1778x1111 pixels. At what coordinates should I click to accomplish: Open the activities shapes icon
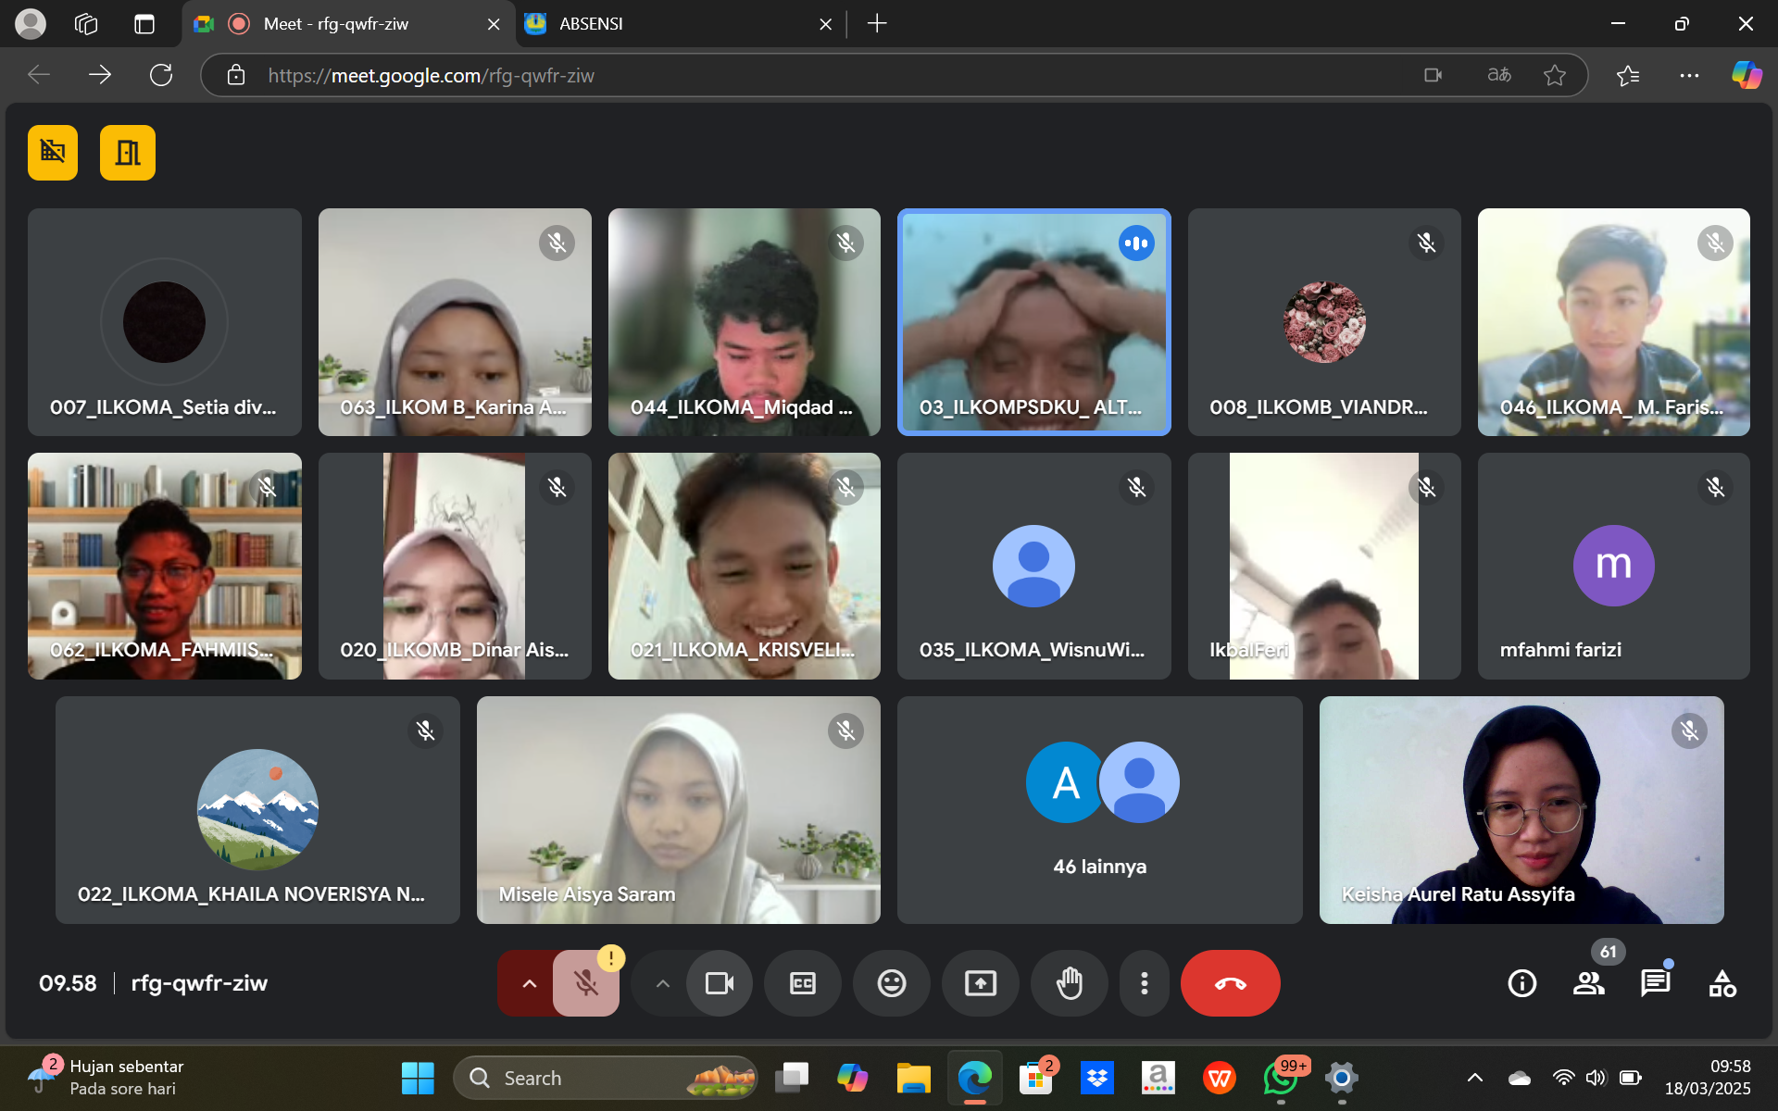click(1722, 983)
